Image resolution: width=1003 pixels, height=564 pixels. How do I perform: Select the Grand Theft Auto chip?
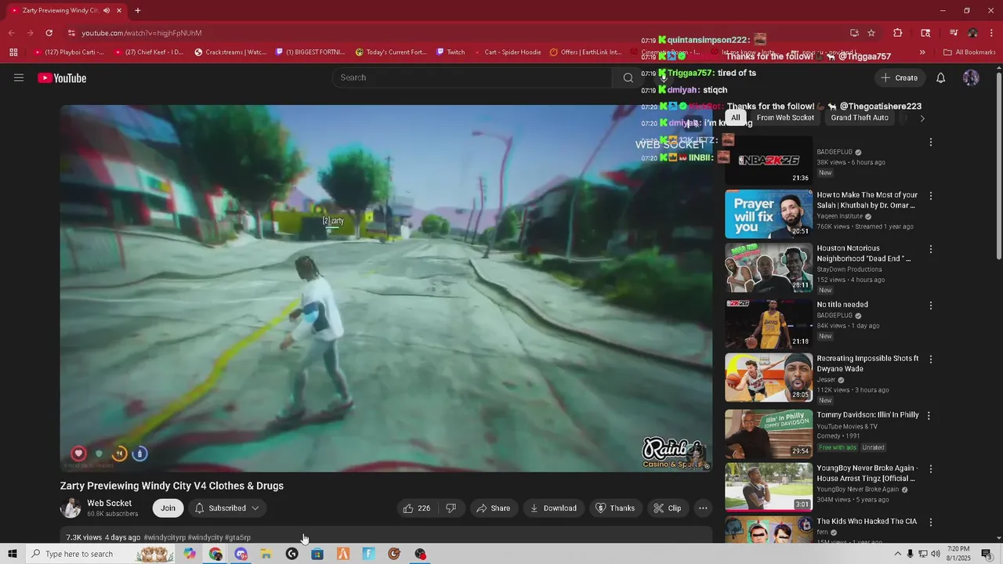(x=860, y=117)
